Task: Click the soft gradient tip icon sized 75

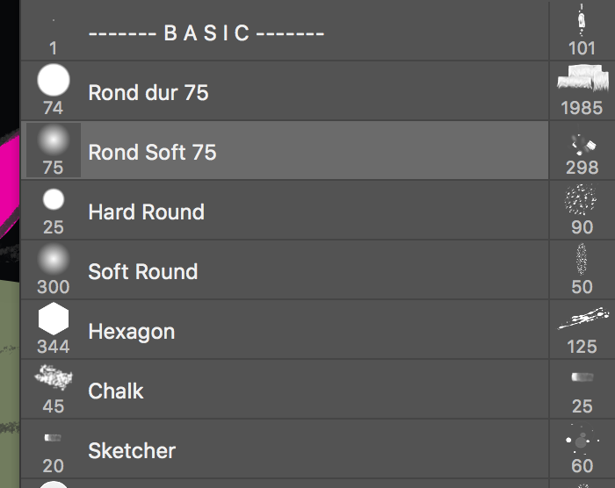Action: (54, 140)
